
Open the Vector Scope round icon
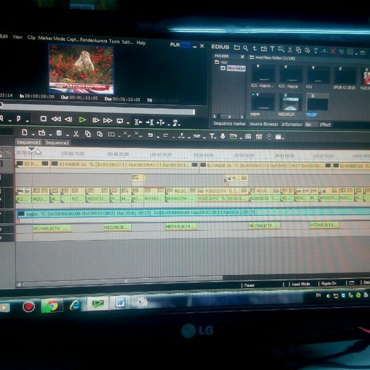(269, 137)
